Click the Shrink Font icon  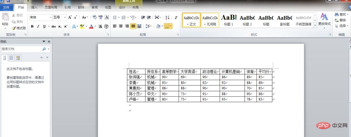76,17
